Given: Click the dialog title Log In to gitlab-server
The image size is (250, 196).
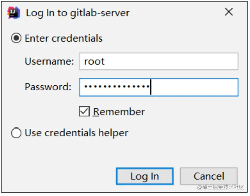Looking at the screenshot, I should tap(77, 13).
